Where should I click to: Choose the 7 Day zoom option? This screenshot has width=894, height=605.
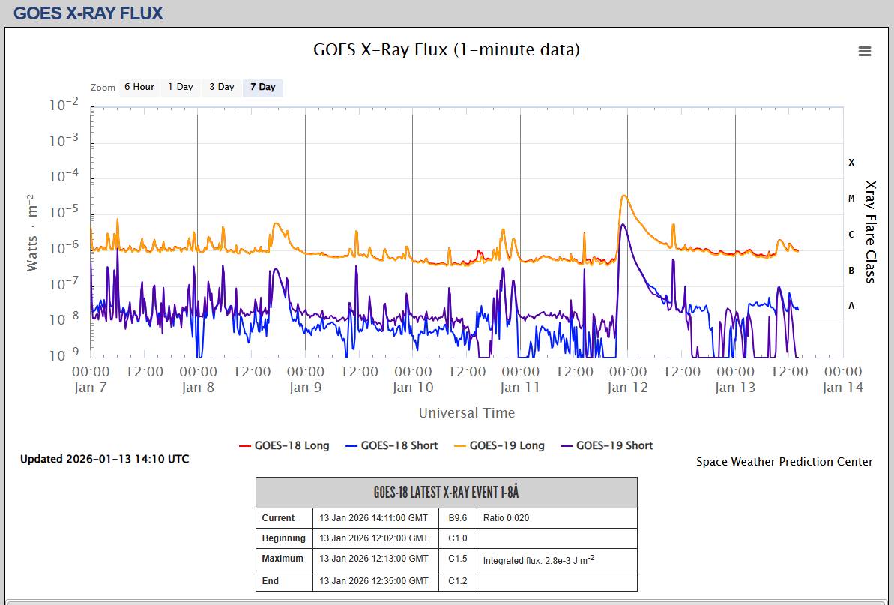(x=262, y=87)
